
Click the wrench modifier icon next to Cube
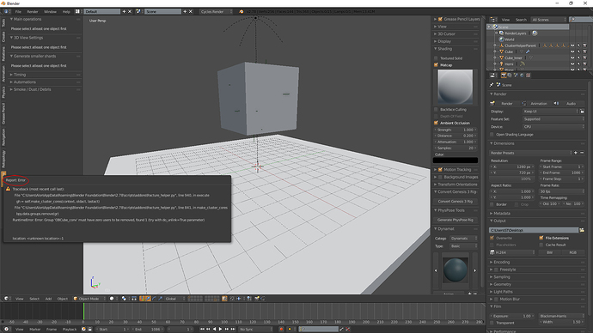[x=528, y=51]
